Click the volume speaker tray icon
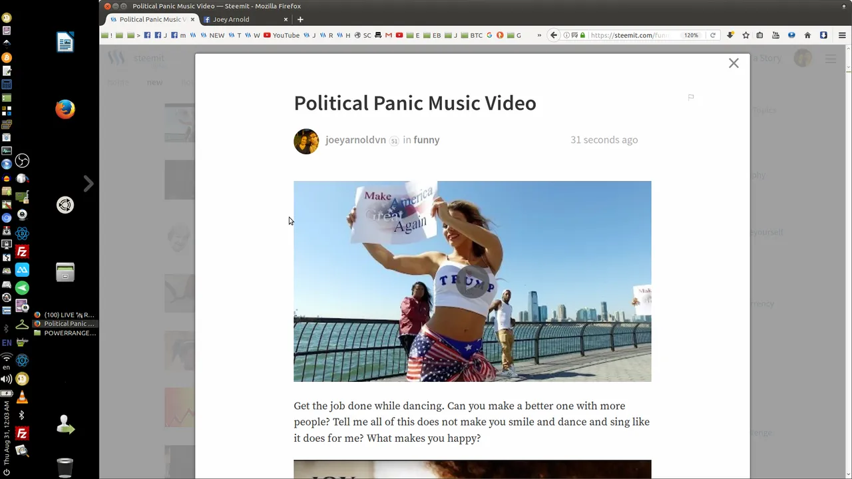 click(7, 379)
